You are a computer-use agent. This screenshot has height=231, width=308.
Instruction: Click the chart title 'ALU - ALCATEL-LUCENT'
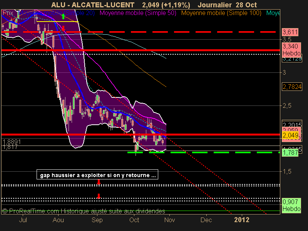pyautogui.click(x=93, y=5)
